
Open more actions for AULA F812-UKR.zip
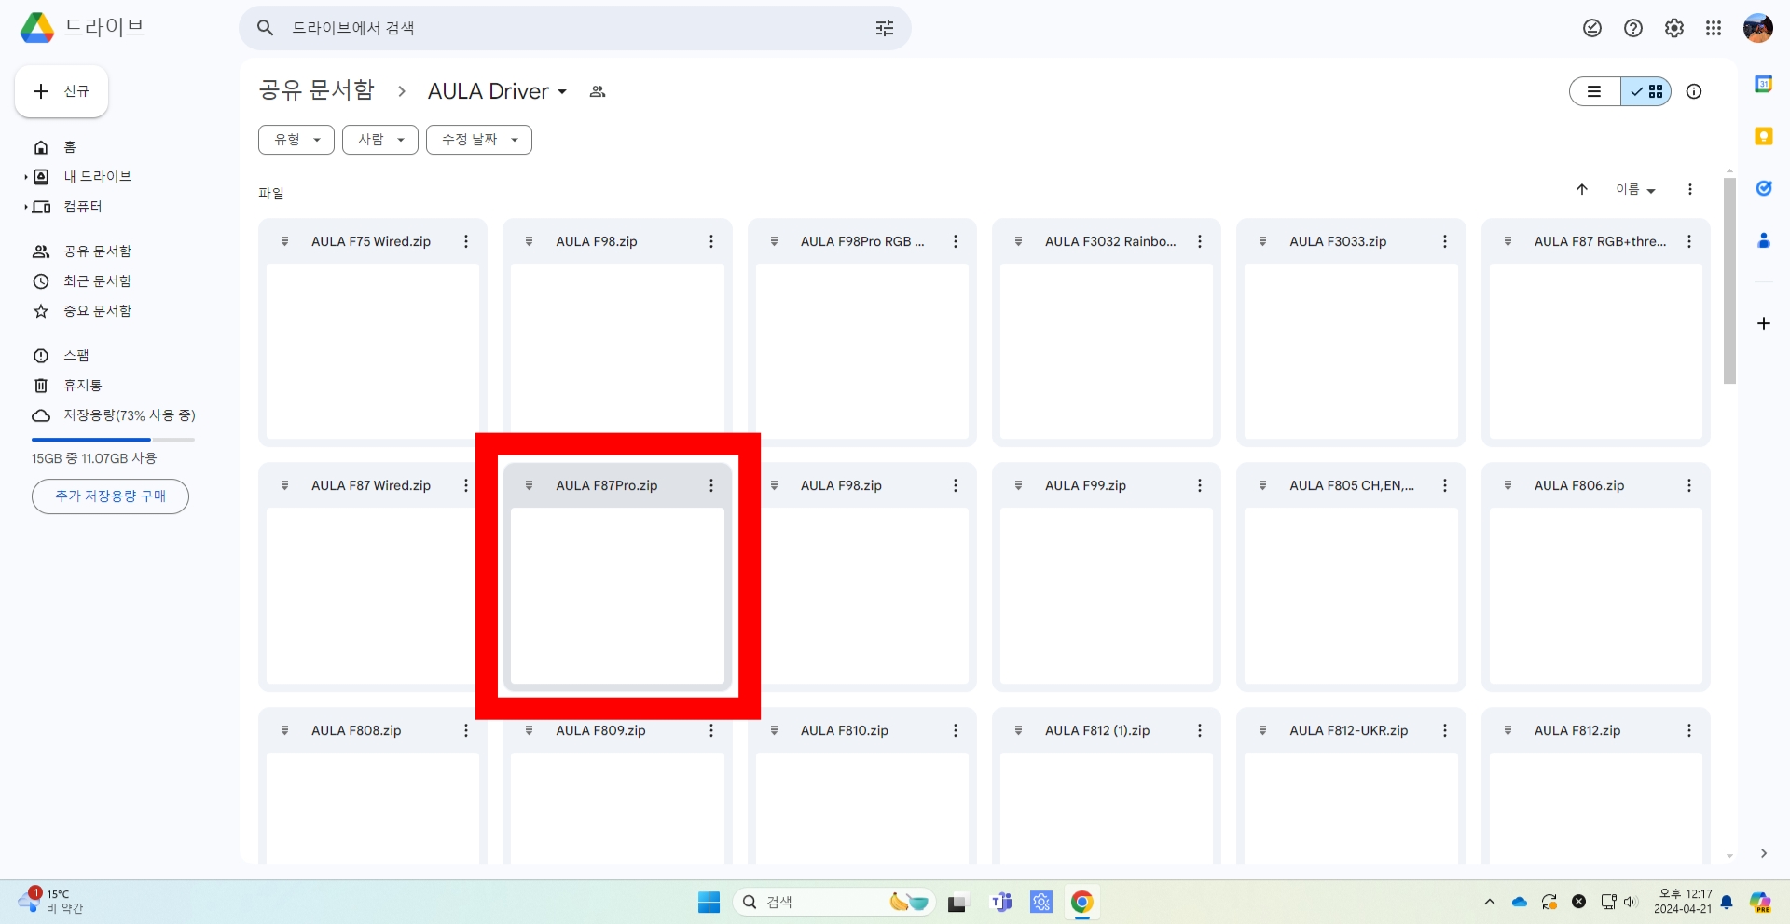pyautogui.click(x=1445, y=730)
